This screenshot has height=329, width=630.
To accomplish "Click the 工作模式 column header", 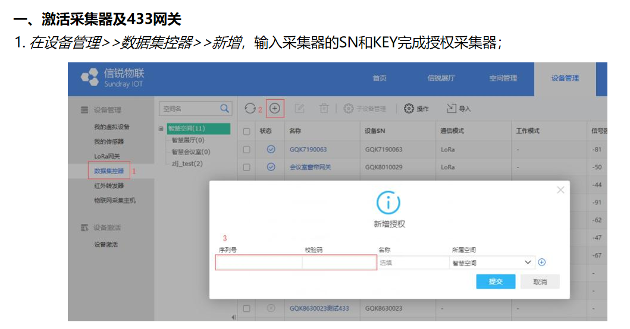I will coord(528,131).
